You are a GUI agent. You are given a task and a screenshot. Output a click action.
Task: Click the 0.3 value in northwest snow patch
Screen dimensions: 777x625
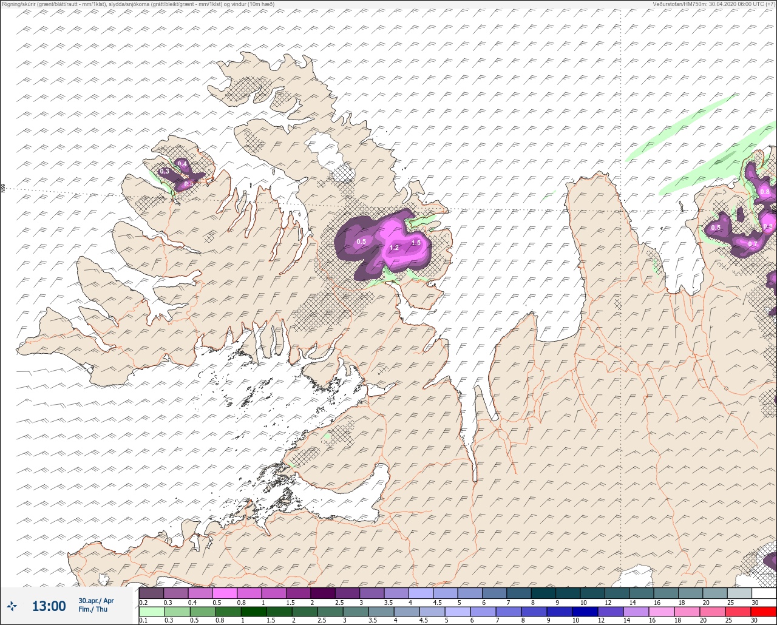point(165,171)
